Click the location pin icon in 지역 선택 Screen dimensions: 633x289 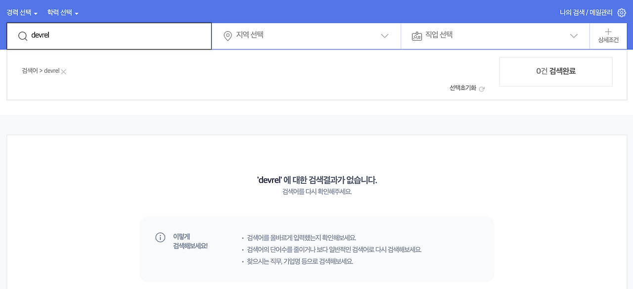(227, 36)
